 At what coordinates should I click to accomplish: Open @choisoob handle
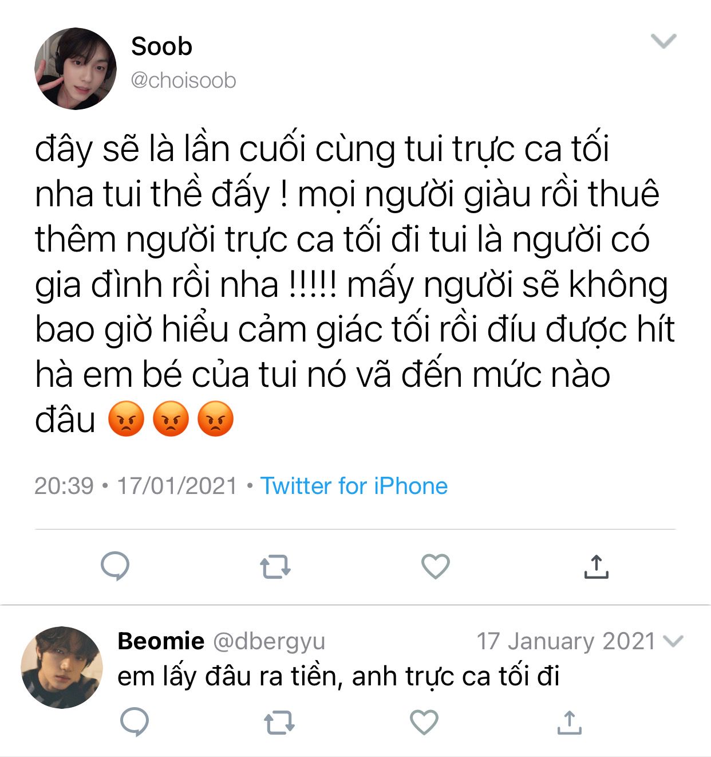pos(183,81)
